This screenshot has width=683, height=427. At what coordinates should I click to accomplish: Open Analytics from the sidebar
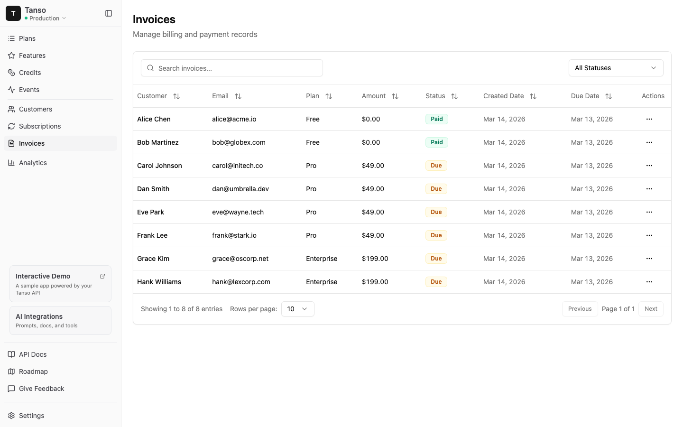tap(33, 163)
